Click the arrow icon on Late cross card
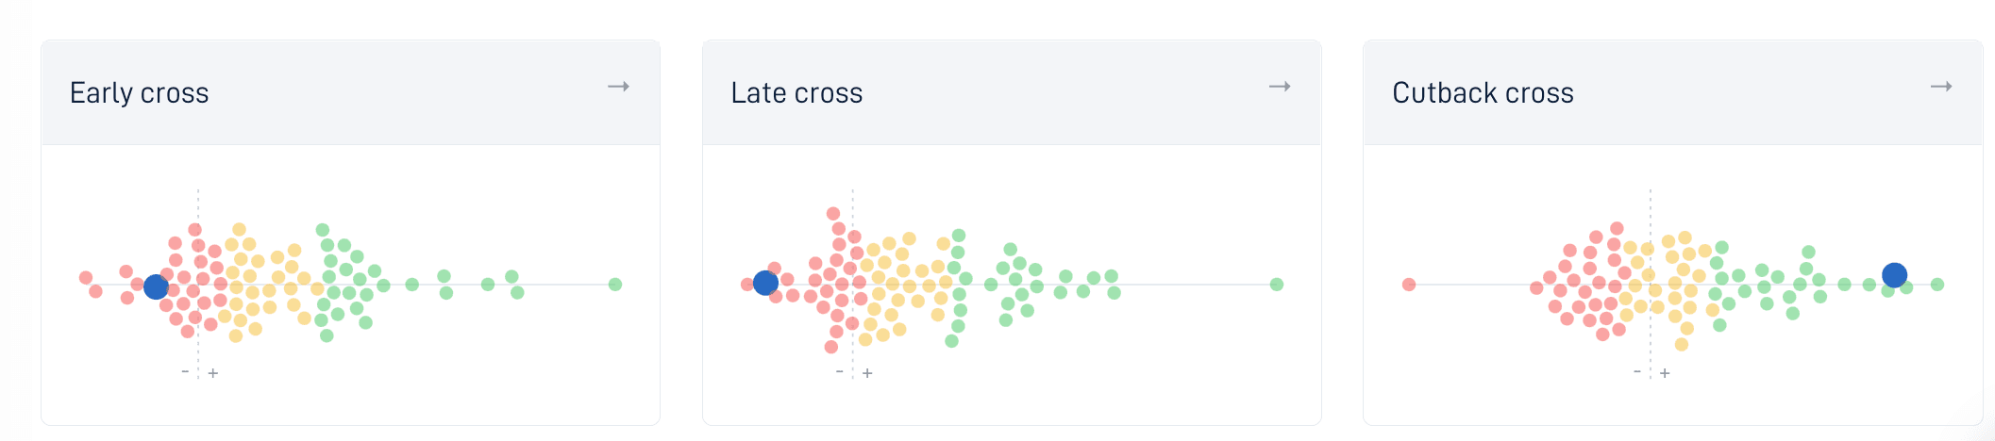The height and width of the screenshot is (441, 1995). point(1280,87)
